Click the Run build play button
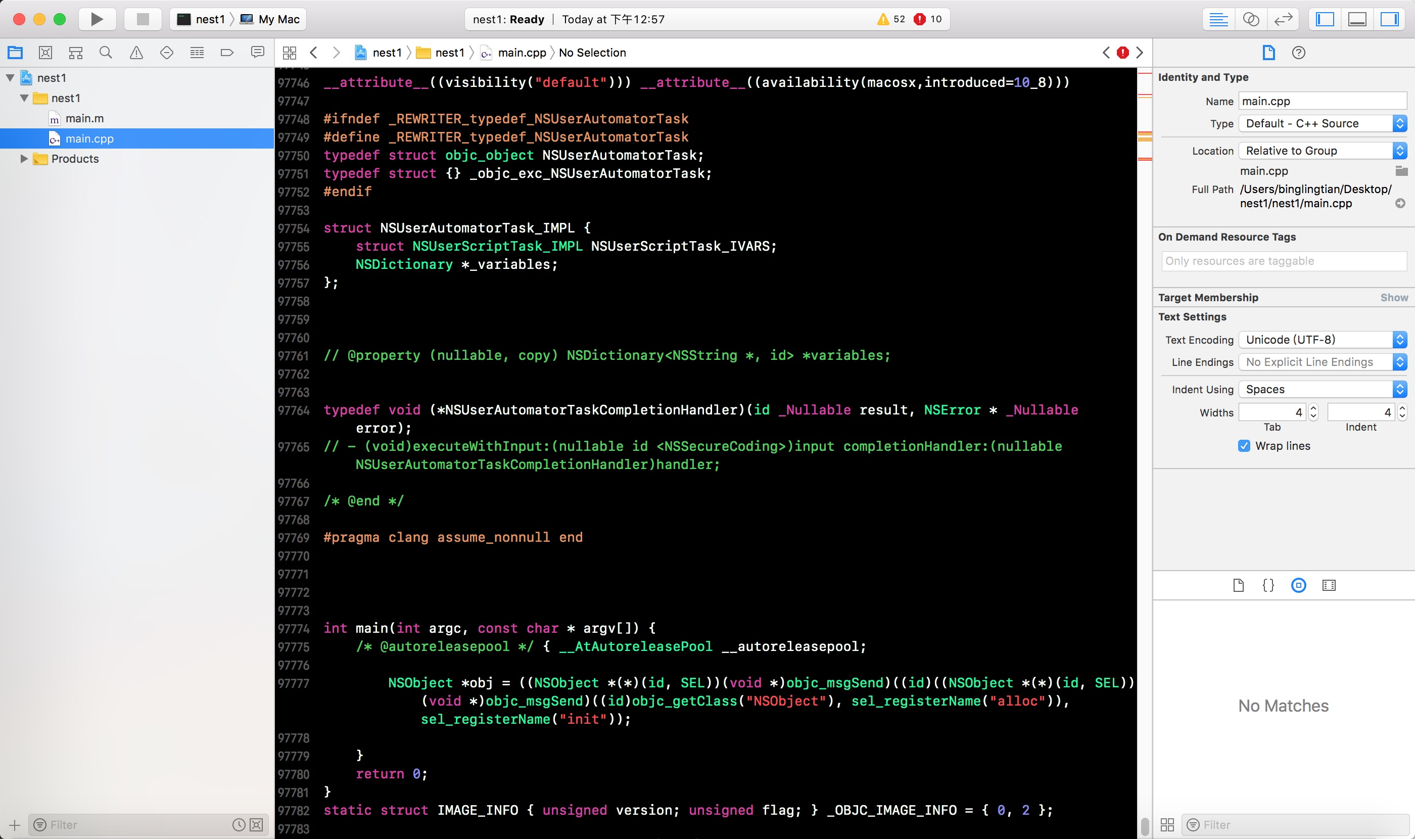Screen dimensions: 1415x839 pos(97,19)
